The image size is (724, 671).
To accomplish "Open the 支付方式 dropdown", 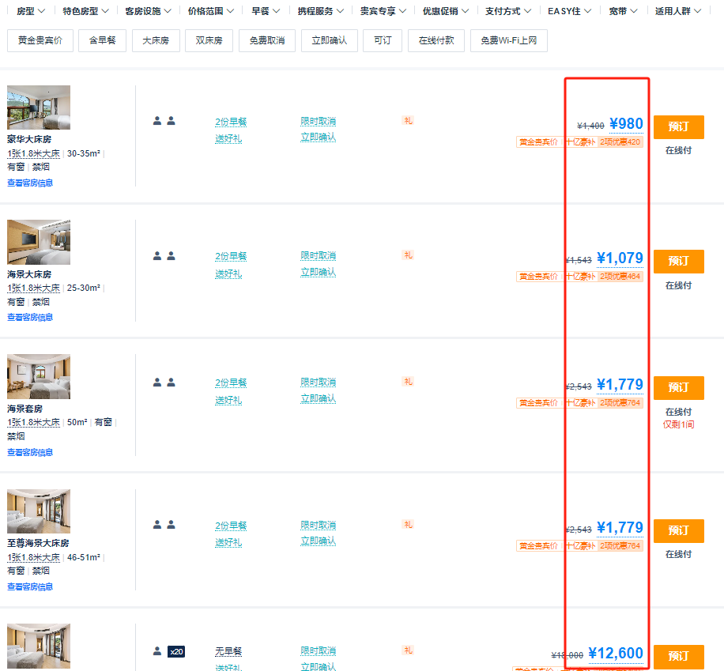I will click(508, 11).
